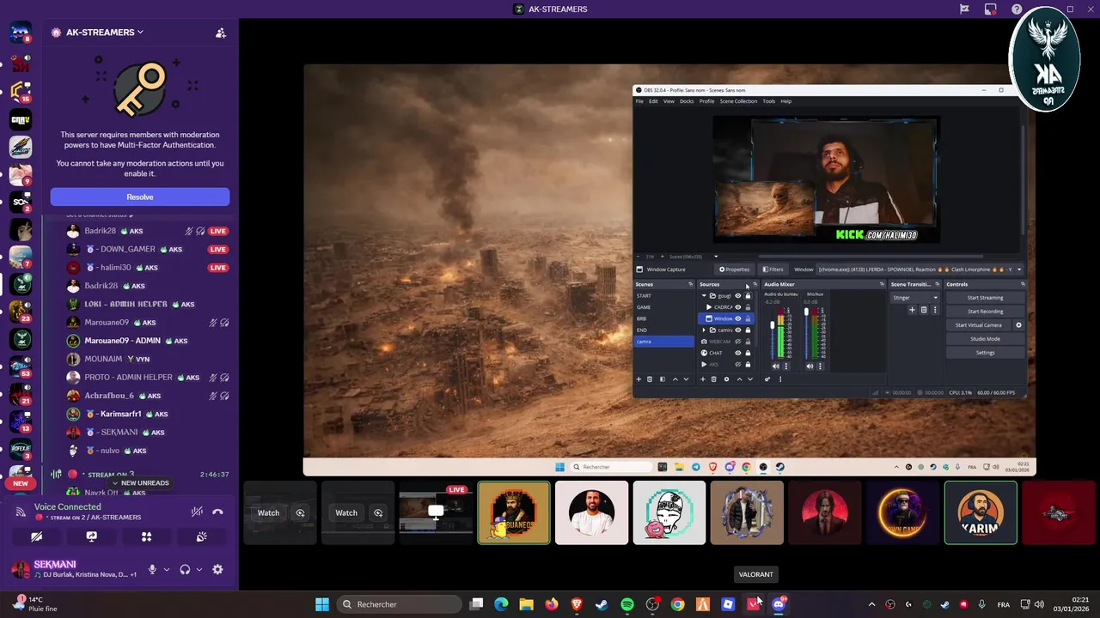The width and height of the screenshot is (1100, 618).
Task: Hide the CHAT source with its eye icon
Action: [x=737, y=353]
